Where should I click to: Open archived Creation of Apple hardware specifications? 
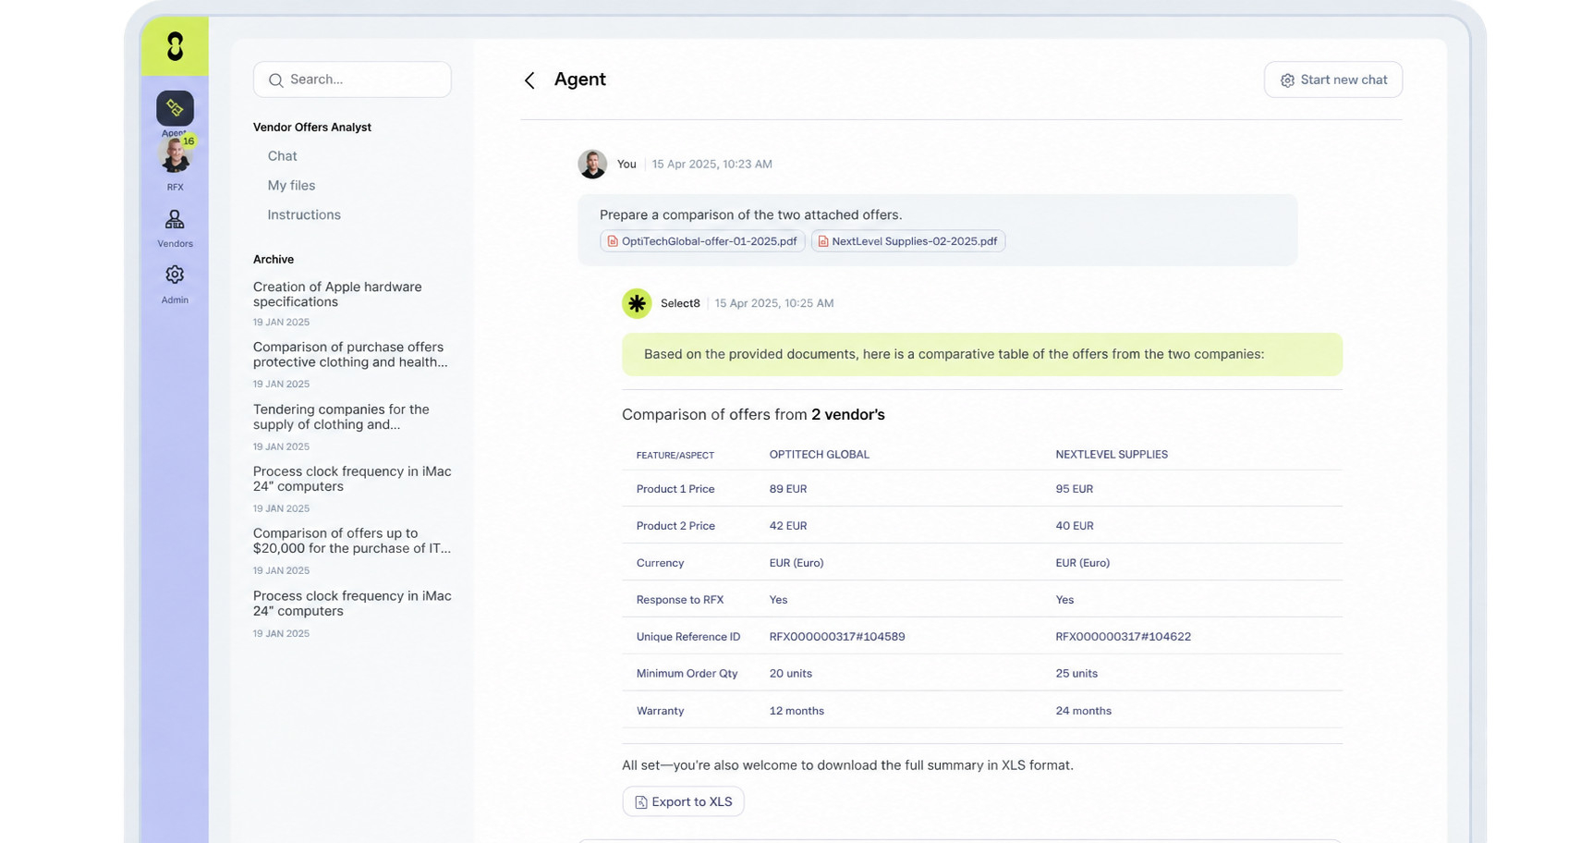337,294
